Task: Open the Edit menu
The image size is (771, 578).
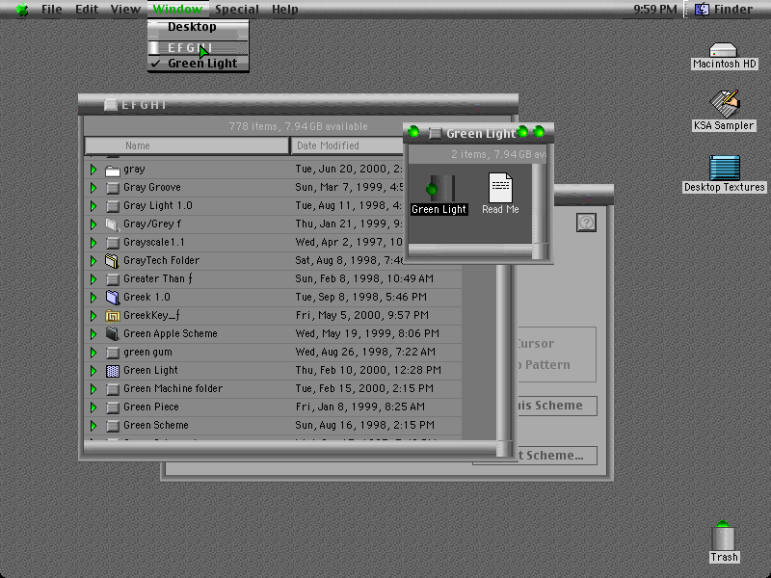Action: 87,10
